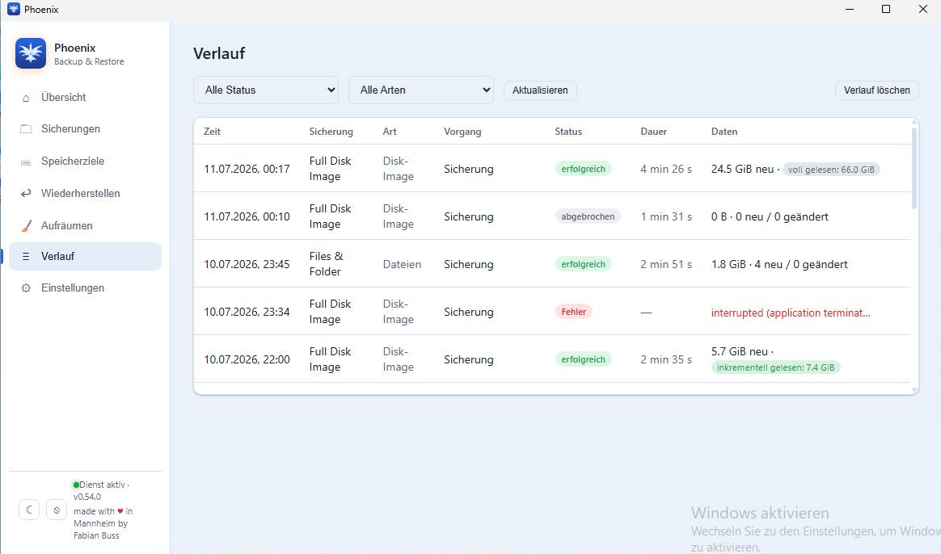Click the '5.7 GiB neu' data text

click(x=740, y=351)
